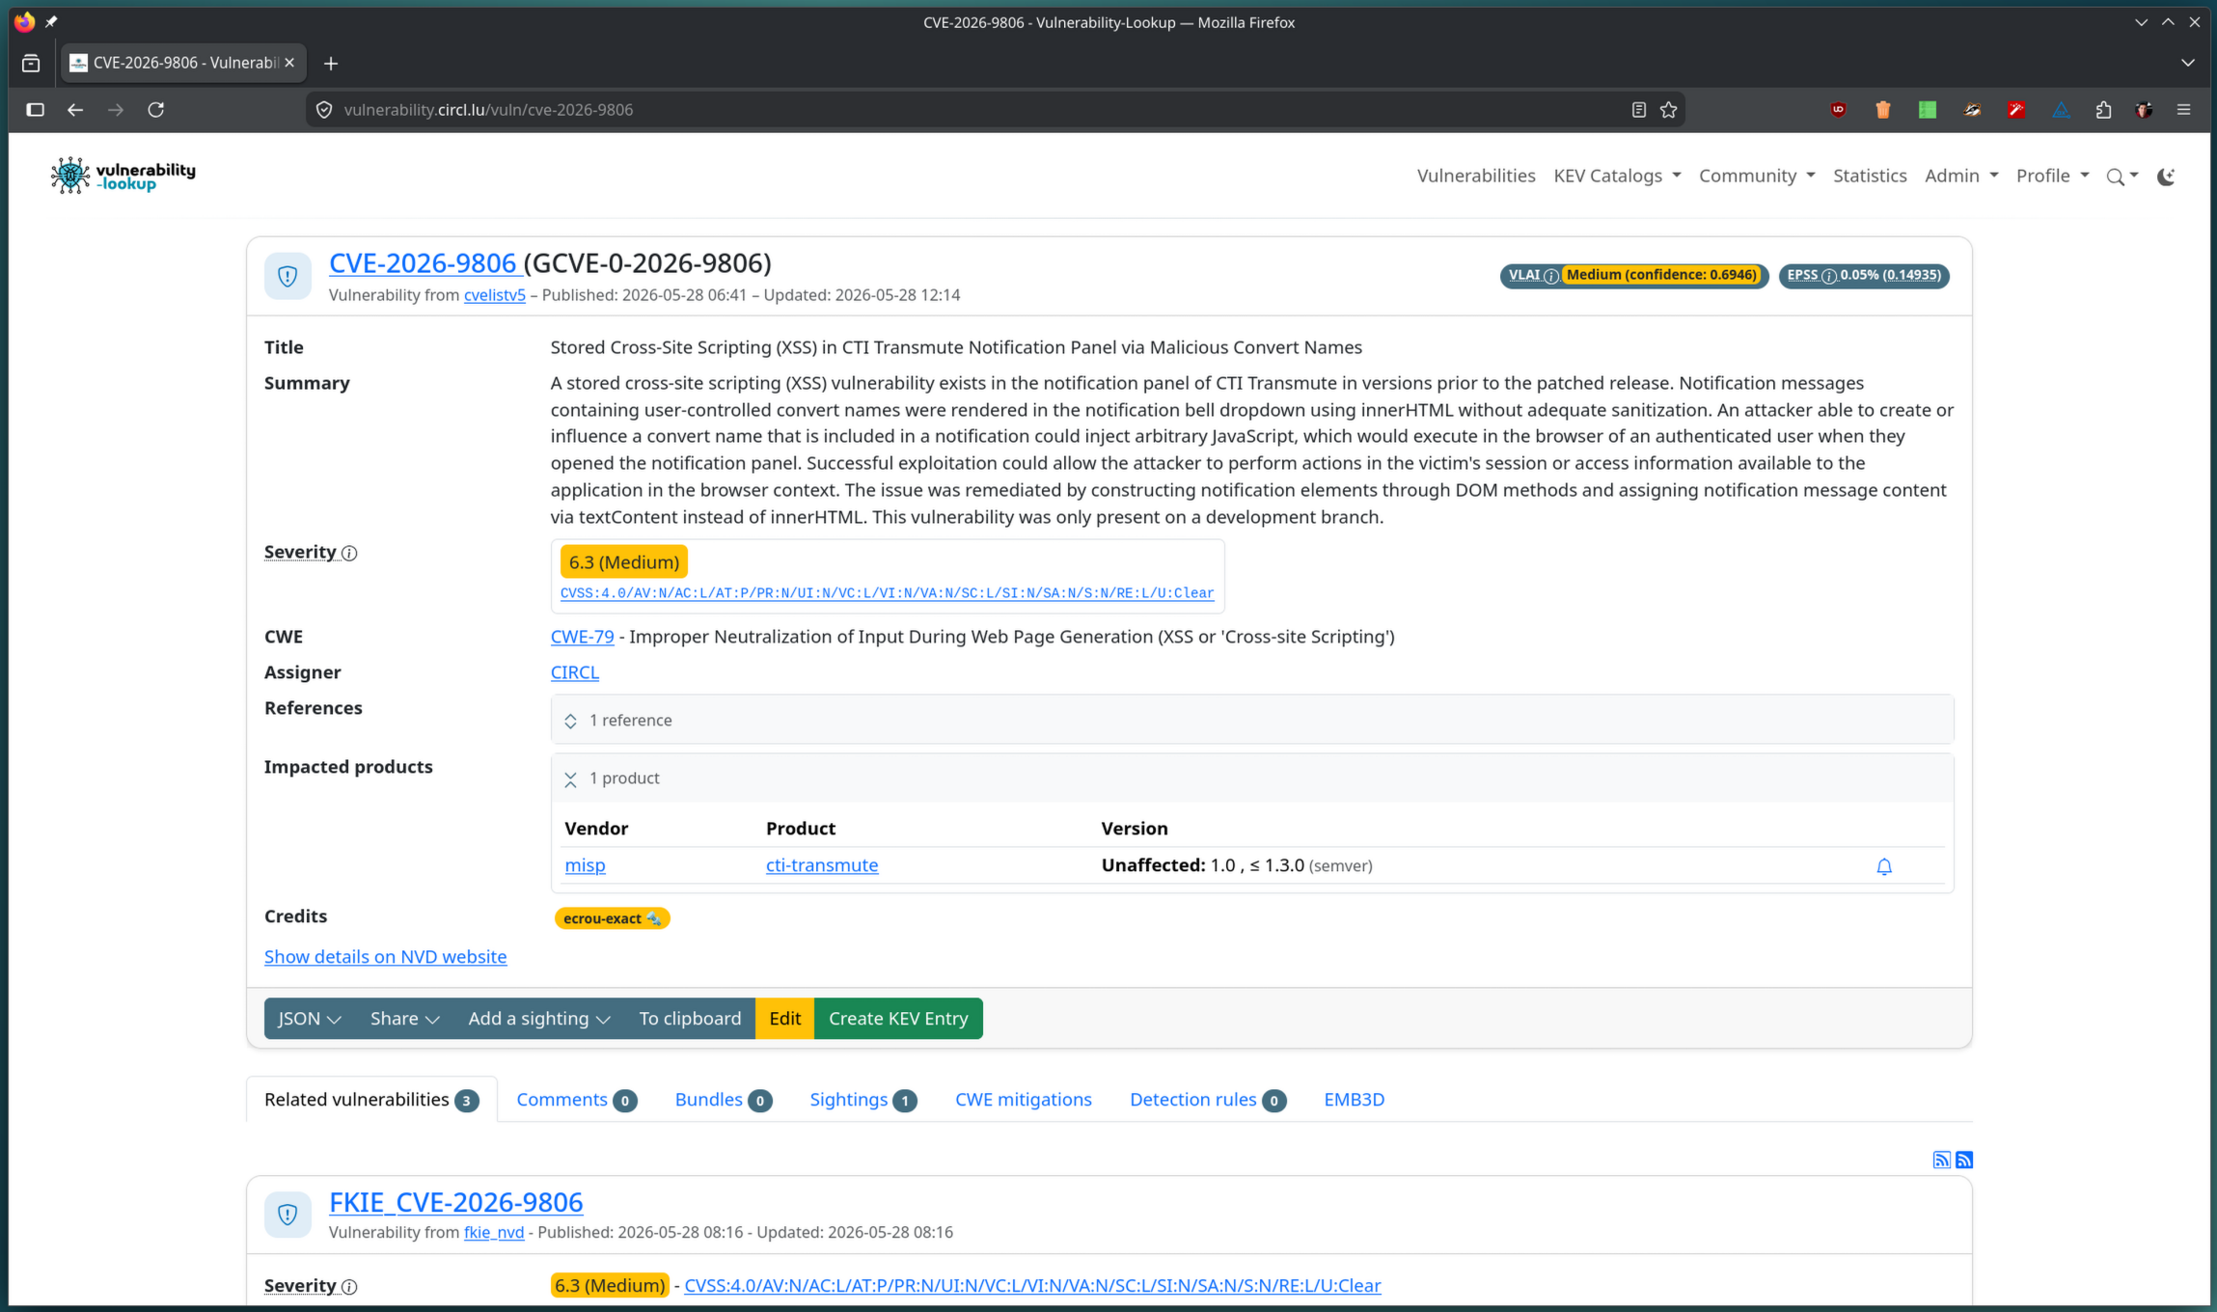
Task: Open the cvelistv5 source link
Action: (494, 295)
